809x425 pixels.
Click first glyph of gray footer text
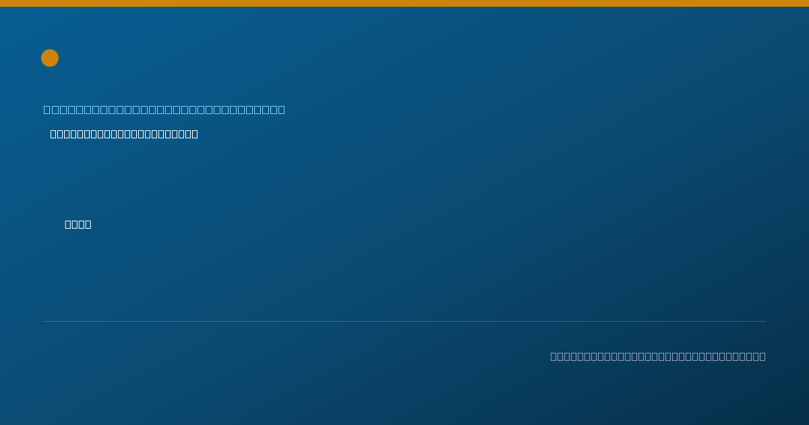click(x=553, y=356)
